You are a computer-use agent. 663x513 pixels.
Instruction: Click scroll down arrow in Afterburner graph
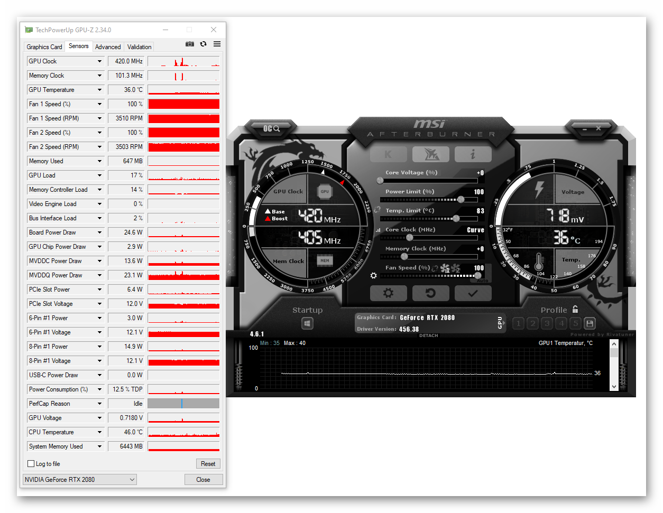coord(614,387)
